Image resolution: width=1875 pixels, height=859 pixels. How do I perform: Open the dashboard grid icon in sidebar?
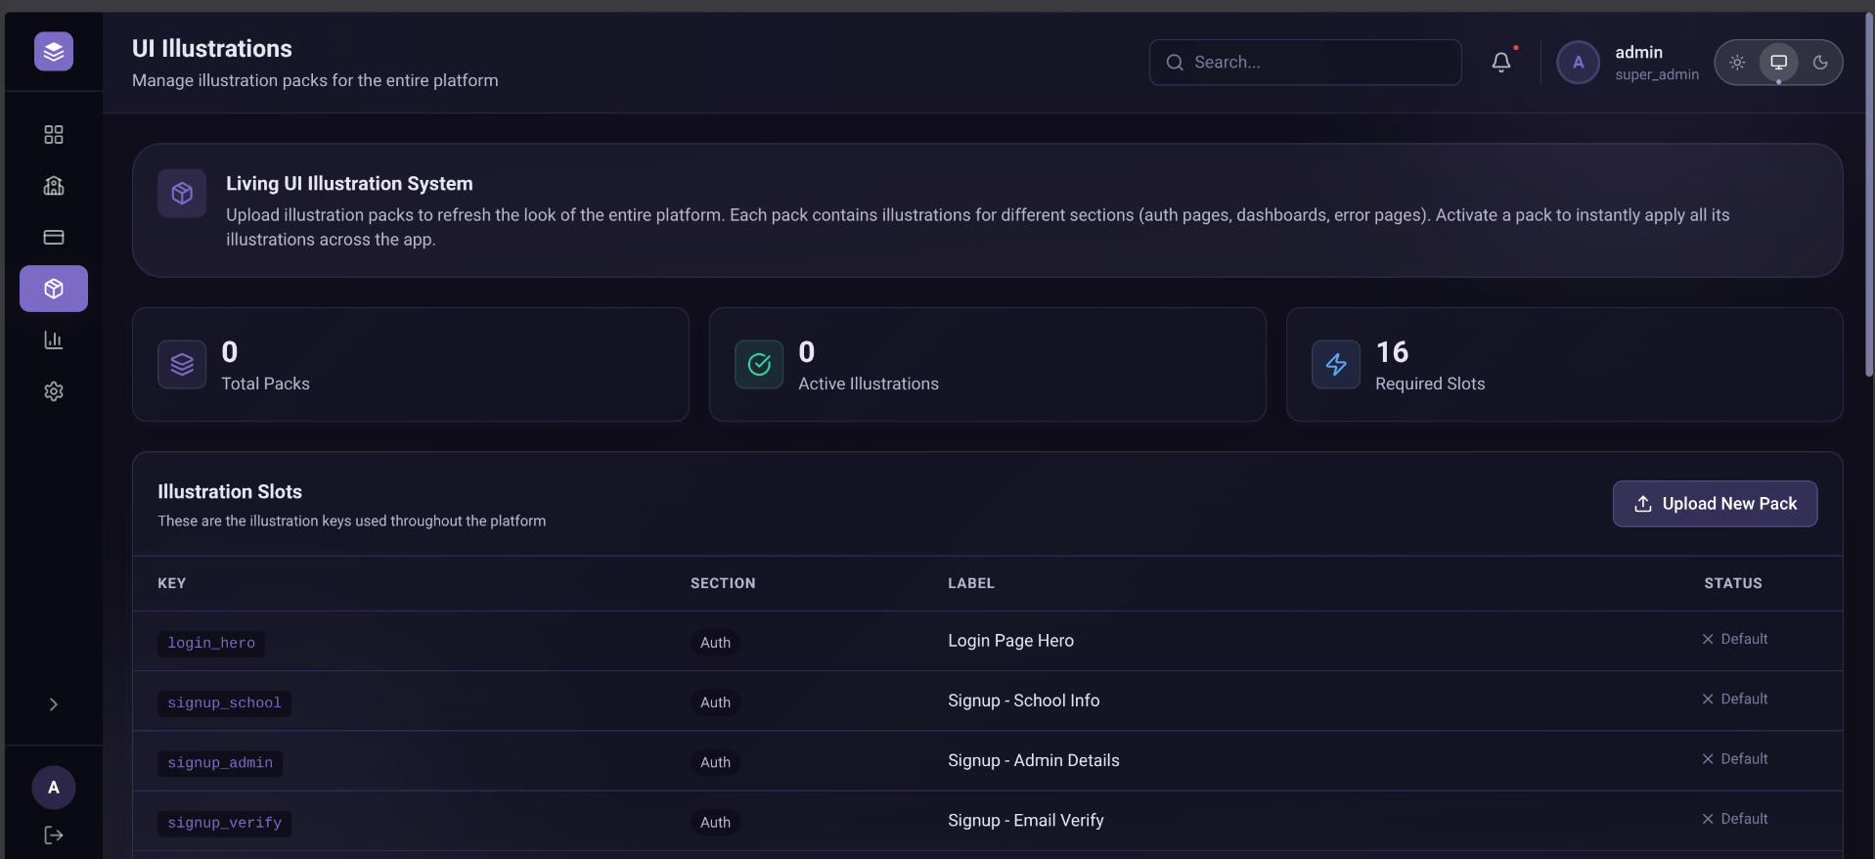54,135
